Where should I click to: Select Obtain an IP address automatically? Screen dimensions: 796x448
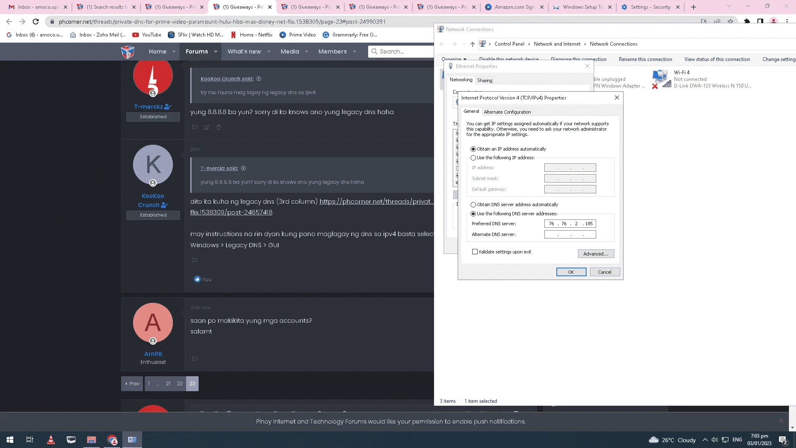pos(473,149)
